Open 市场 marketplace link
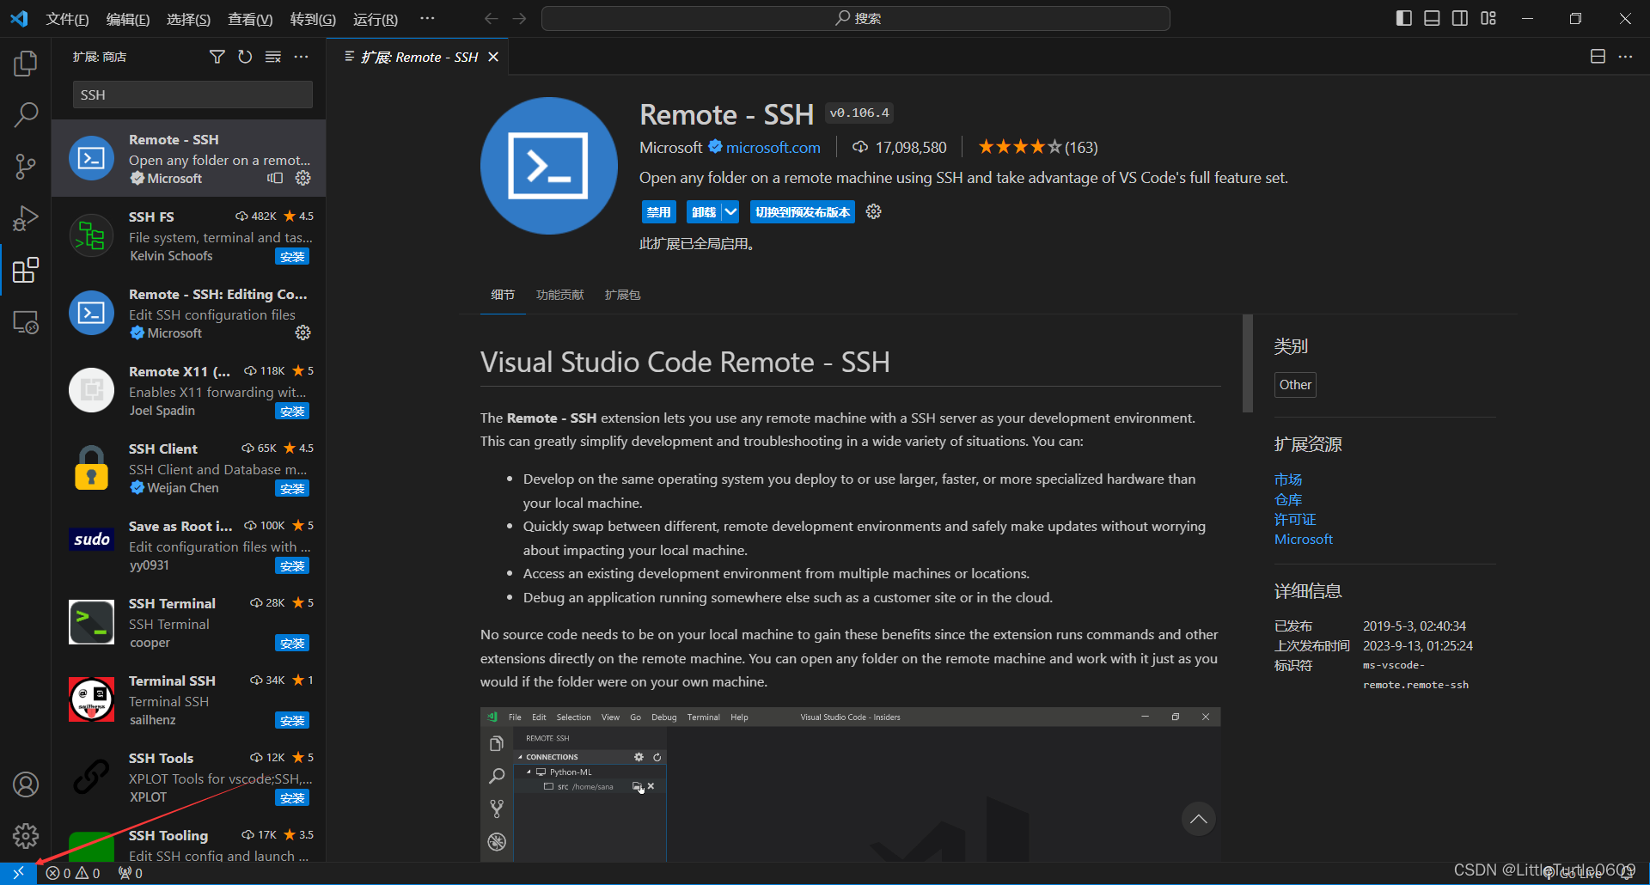The height and width of the screenshot is (885, 1650). coord(1287,479)
